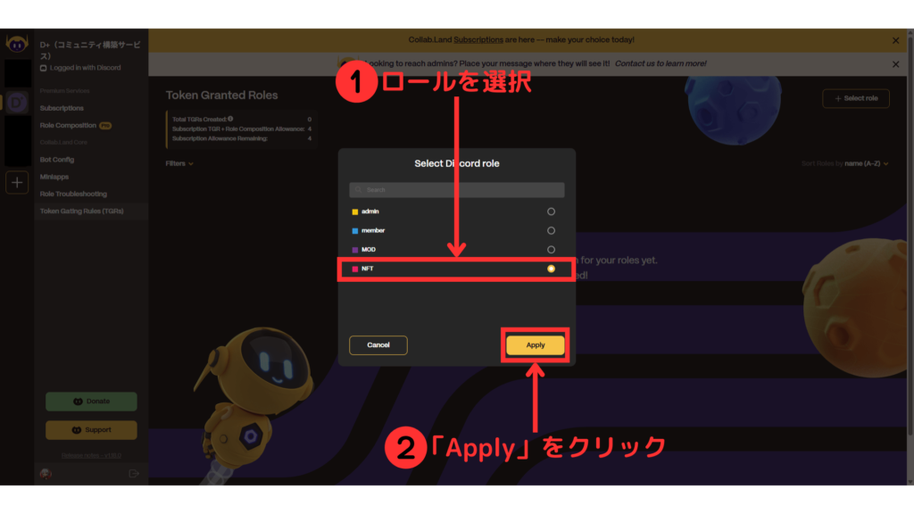Click the D+ server name in the sidebar
914x514 pixels.
(x=90, y=50)
